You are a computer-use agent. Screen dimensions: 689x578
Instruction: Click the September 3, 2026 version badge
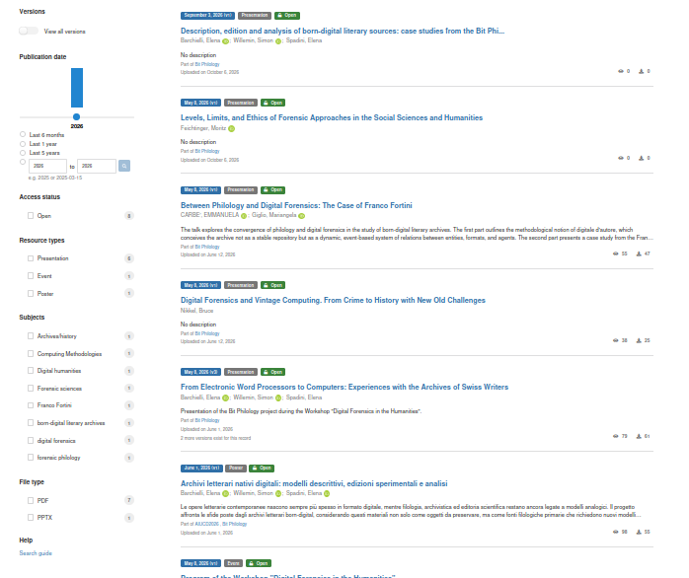tap(207, 16)
